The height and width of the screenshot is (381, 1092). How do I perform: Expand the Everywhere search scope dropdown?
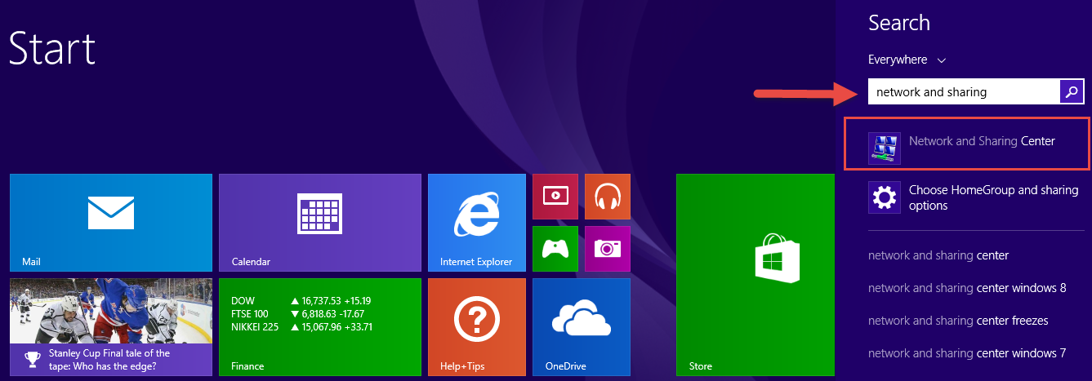pyautogui.click(x=907, y=60)
